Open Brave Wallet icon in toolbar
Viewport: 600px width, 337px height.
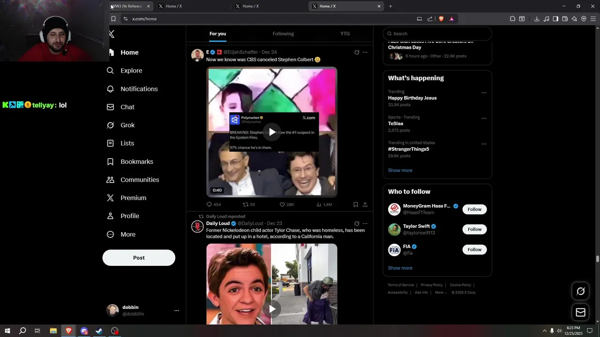coord(565,19)
